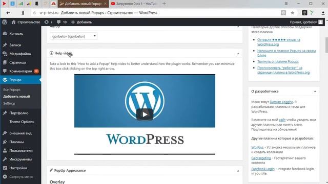Reload the page with refresh icon

click(34, 13)
